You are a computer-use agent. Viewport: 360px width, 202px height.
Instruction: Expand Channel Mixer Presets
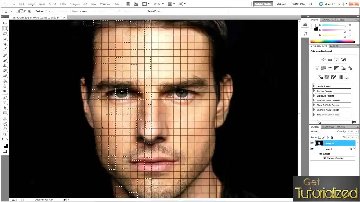(314, 110)
